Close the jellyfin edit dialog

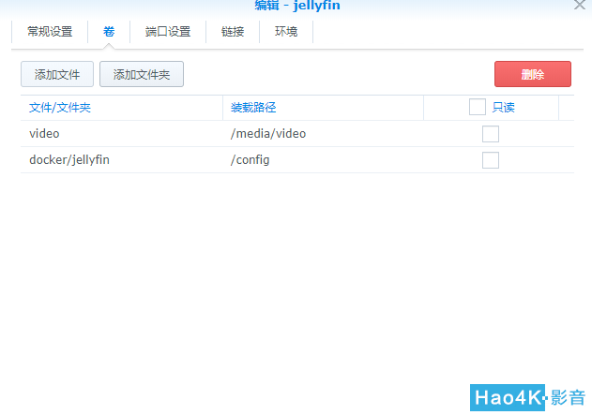click(x=580, y=5)
